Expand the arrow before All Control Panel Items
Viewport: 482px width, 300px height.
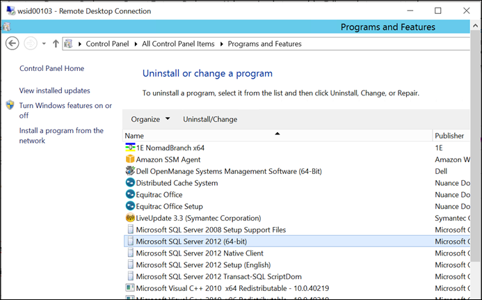[136, 44]
